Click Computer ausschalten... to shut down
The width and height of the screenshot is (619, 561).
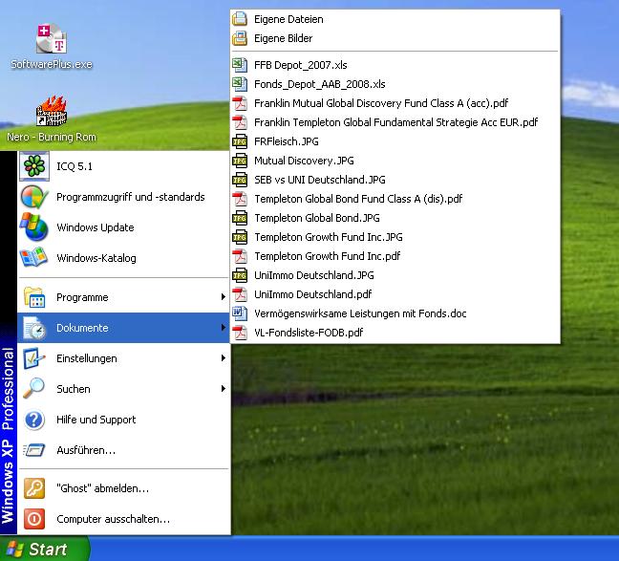113,519
